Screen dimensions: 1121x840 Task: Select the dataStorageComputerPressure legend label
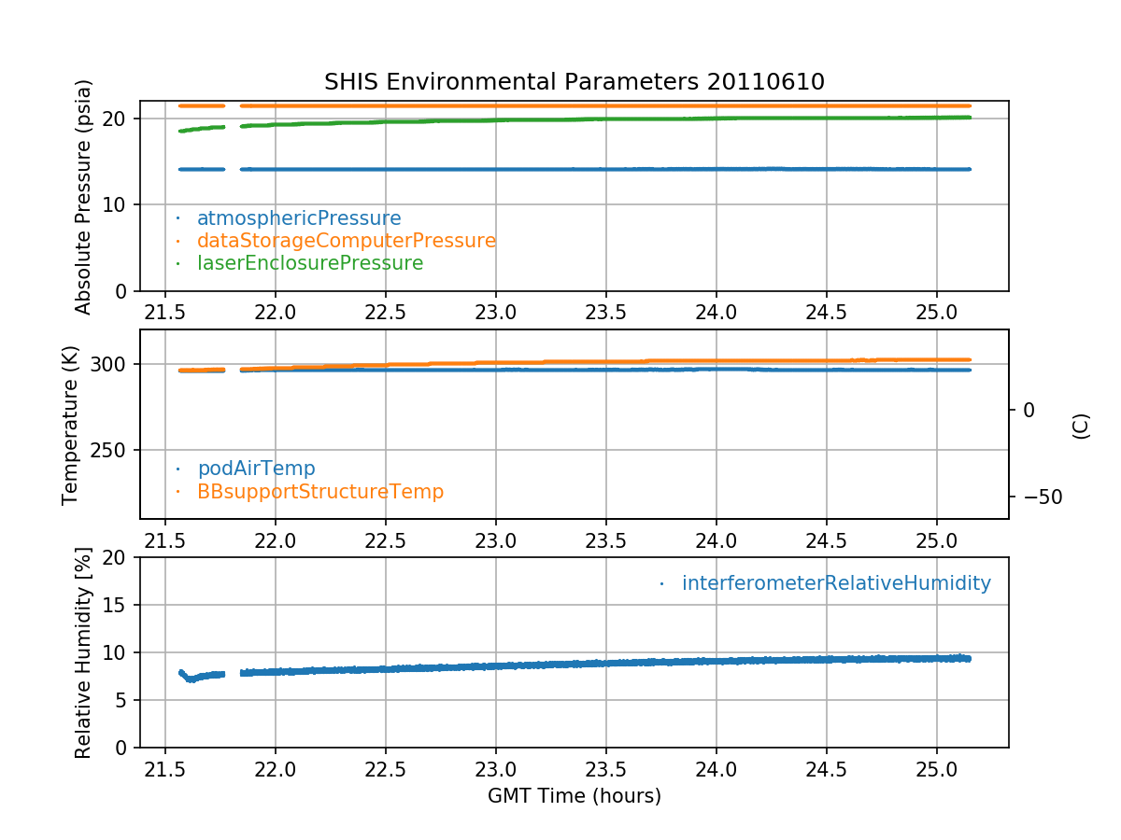[x=346, y=241]
